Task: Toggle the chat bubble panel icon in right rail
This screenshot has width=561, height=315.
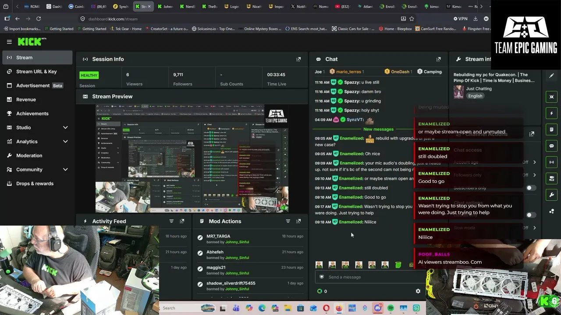Action: coord(551,146)
